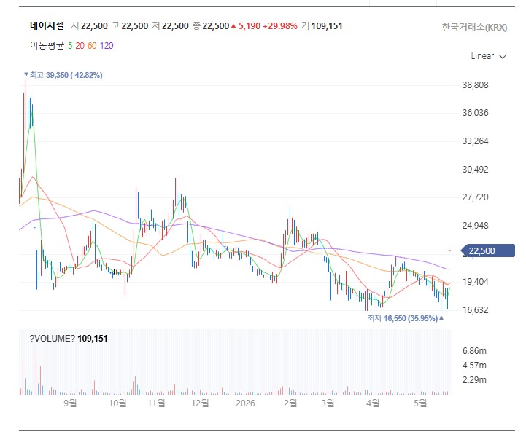
Task: Click the 2월 date axis label
Action: click(x=290, y=403)
